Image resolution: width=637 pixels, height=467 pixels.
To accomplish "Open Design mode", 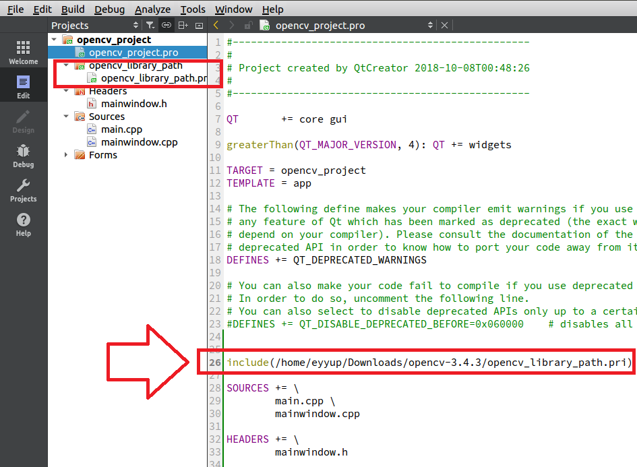I will [x=23, y=121].
